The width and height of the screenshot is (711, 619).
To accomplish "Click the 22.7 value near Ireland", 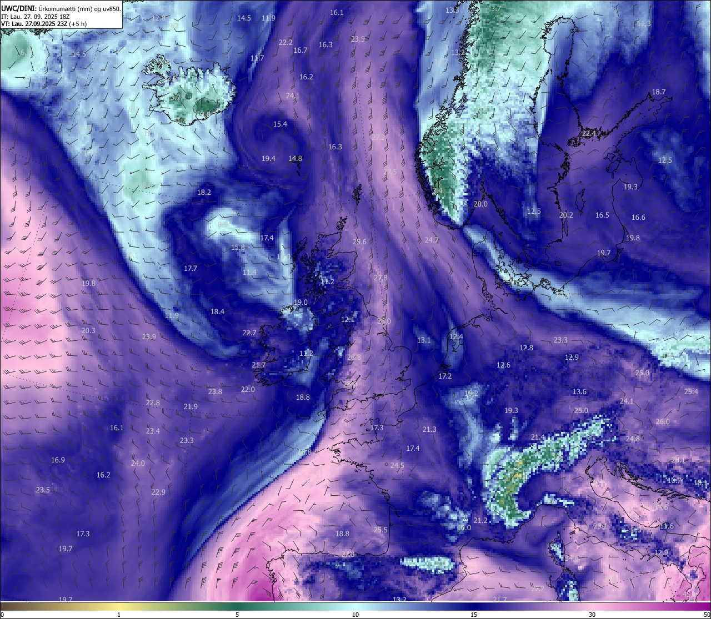I will pos(249,333).
